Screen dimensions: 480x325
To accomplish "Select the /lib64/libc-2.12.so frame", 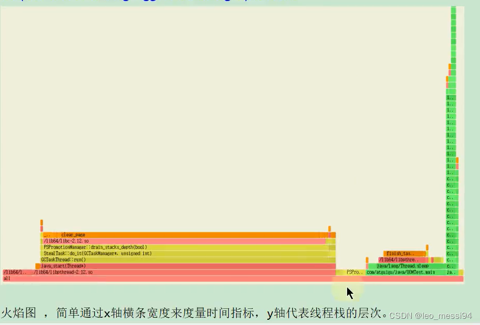I will (184, 241).
